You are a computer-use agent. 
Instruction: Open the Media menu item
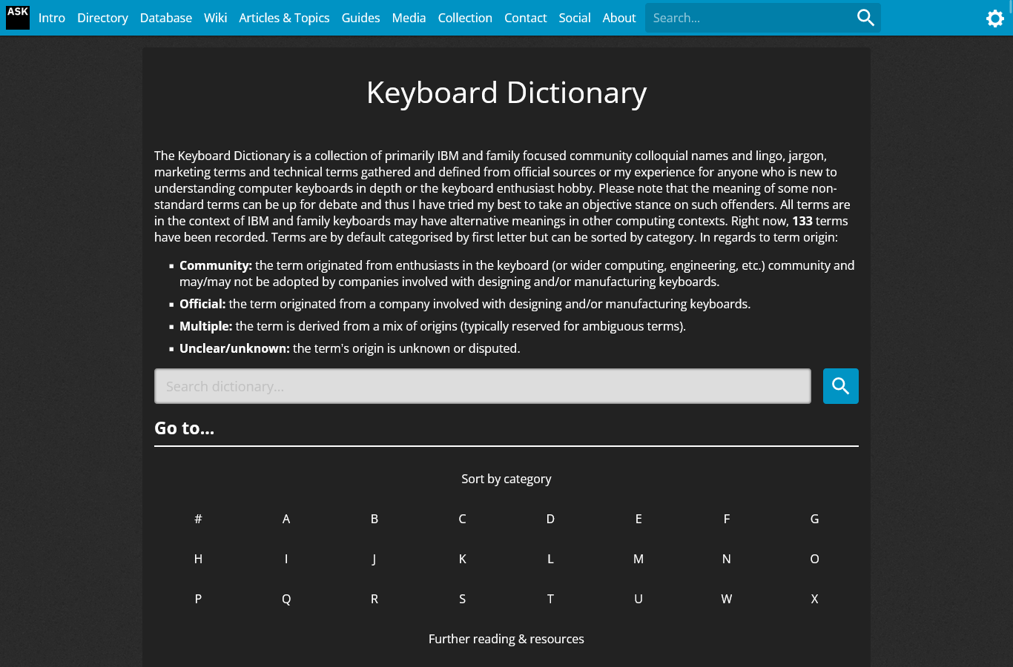(409, 18)
